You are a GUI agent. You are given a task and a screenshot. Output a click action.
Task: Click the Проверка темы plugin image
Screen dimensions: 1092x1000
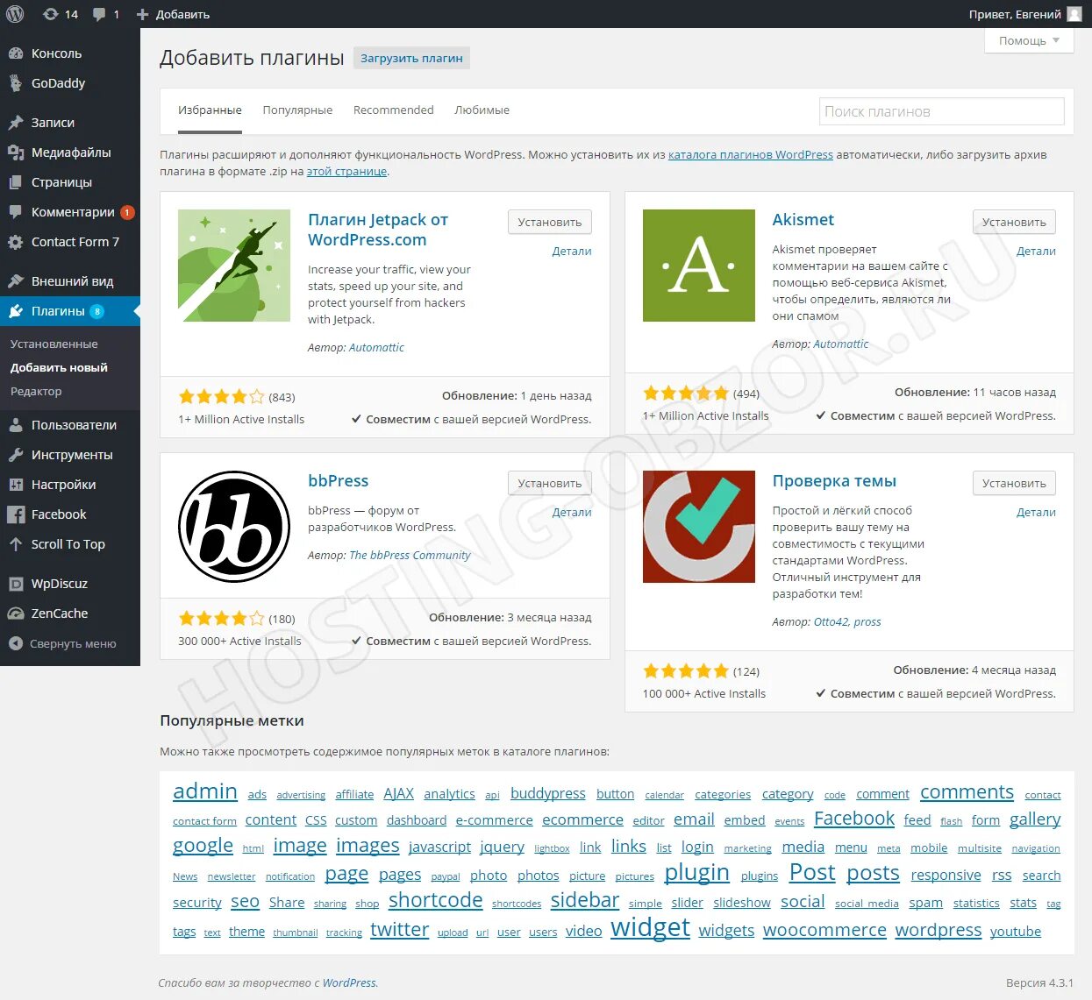pyautogui.click(x=699, y=527)
